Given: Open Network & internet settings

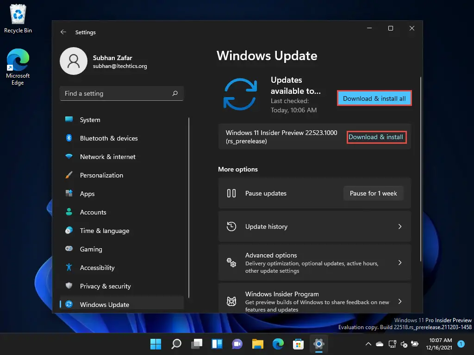Looking at the screenshot, I should (122, 157).
